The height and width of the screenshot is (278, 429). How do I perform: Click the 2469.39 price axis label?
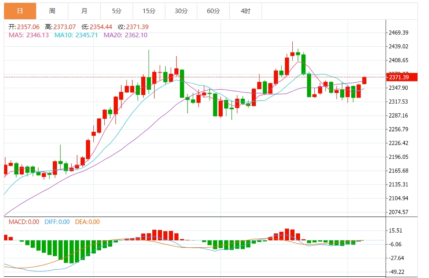pyautogui.click(x=399, y=33)
